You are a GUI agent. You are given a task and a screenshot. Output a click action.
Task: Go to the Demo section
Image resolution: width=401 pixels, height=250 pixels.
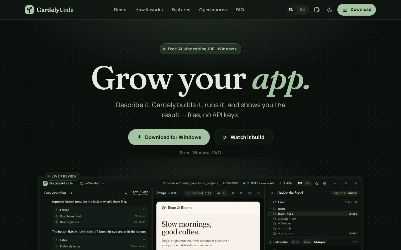tap(120, 10)
